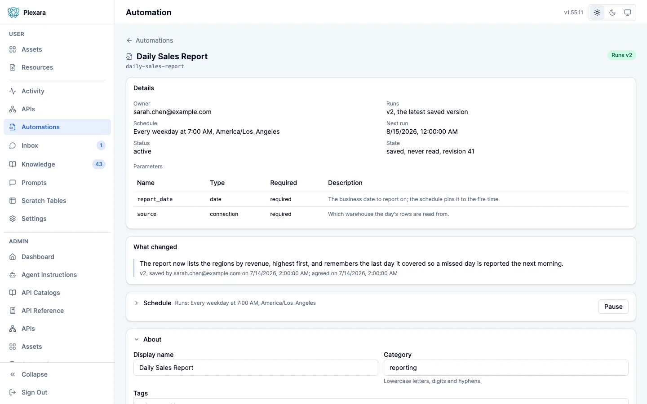Click the owner email sarah.chen@example.com in Details
647x404 pixels.
173,112
